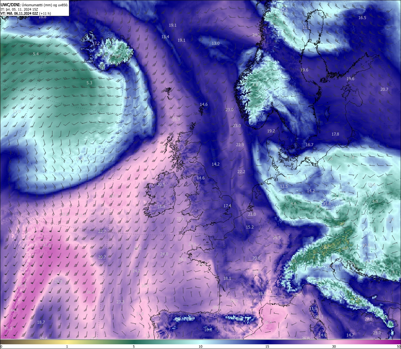
Task: Click the 10.8 value over Spain
Action: coord(208,330)
